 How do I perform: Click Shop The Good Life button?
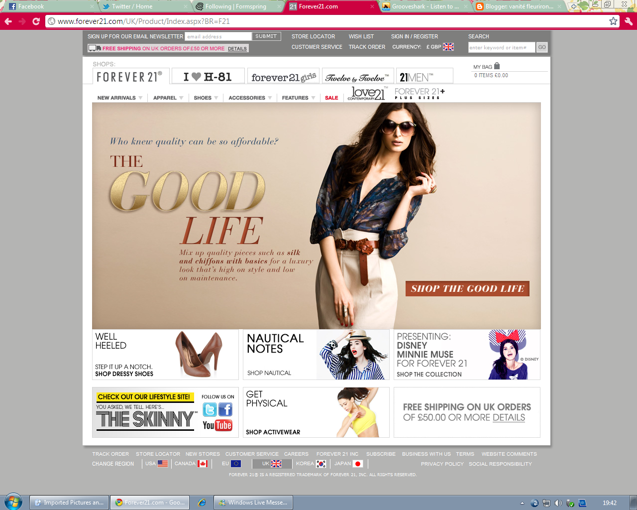pyautogui.click(x=467, y=289)
